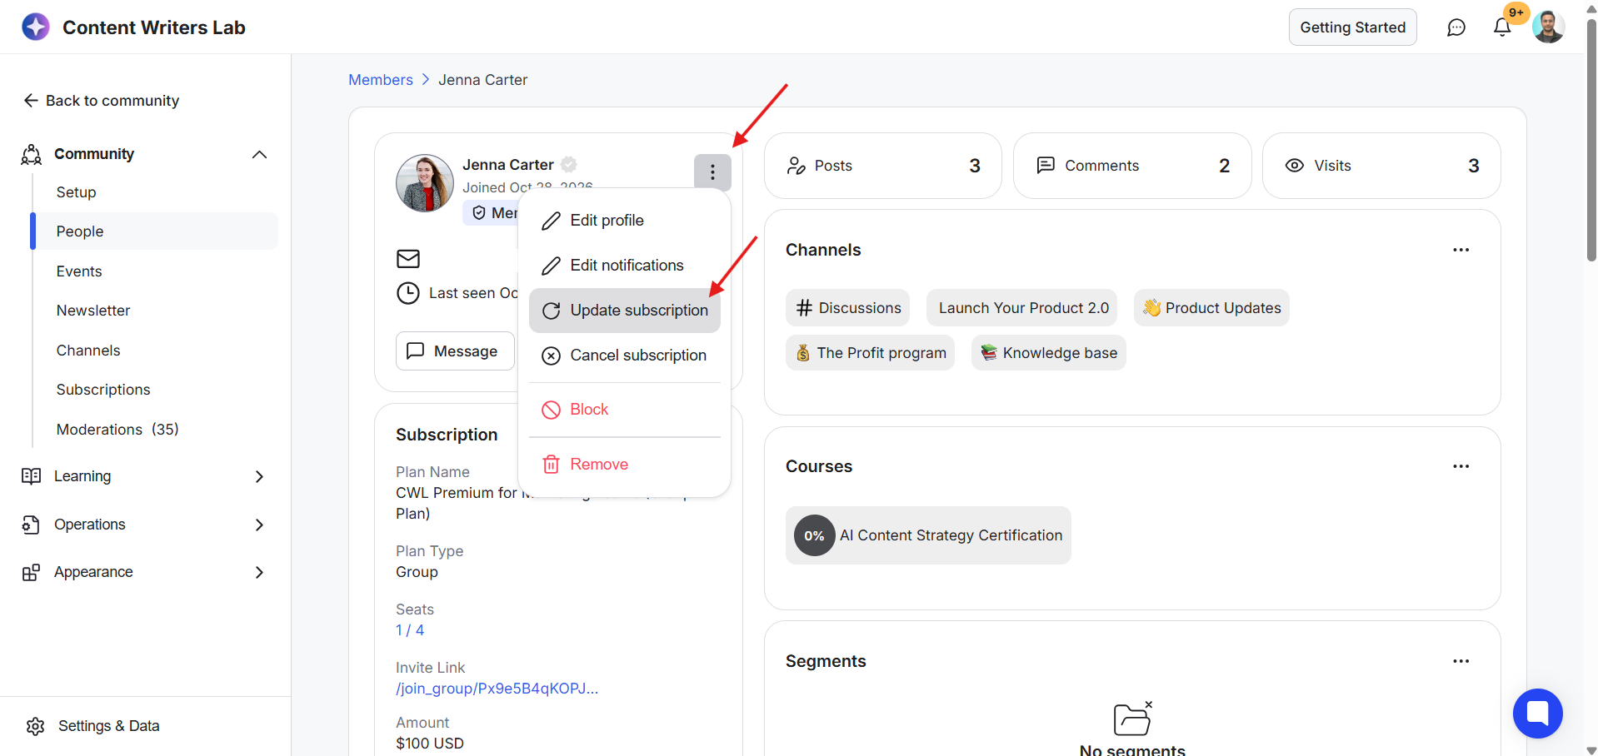Click the verified badge beside Jenna Carter
Screen dimensions: 1598x756
pyautogui.click(x=569, y=164)
